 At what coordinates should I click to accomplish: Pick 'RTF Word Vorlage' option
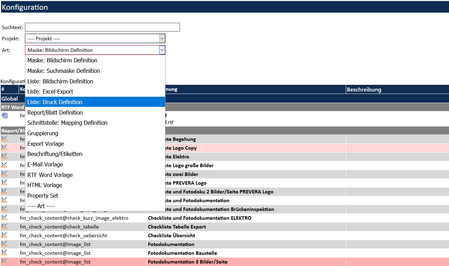pos(95,175)
